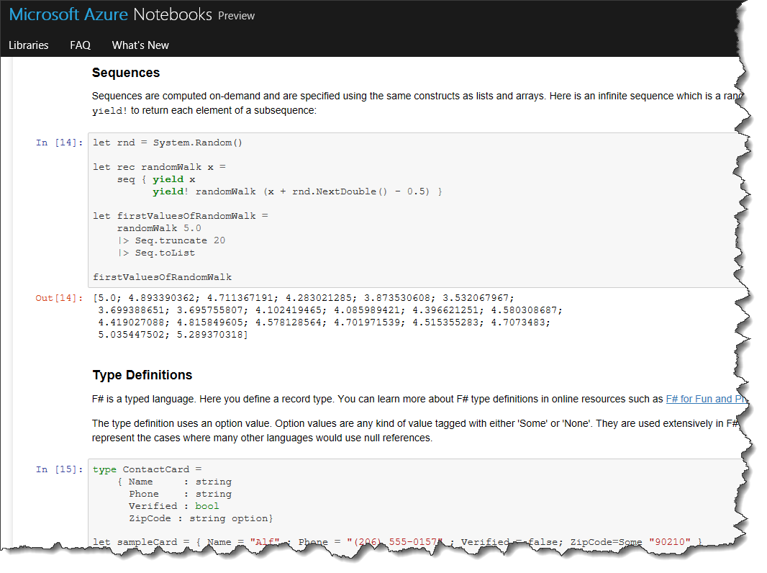Open the Libraries menu item
Viewport: 767px width, 573px height.
pos(28,45)
